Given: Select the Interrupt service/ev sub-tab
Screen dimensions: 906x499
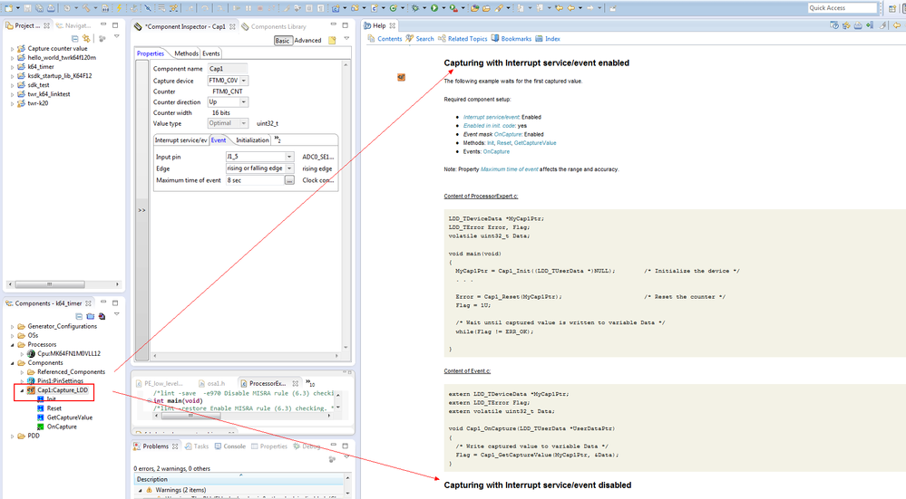Looking at the screenshot, I should point(180,140).
